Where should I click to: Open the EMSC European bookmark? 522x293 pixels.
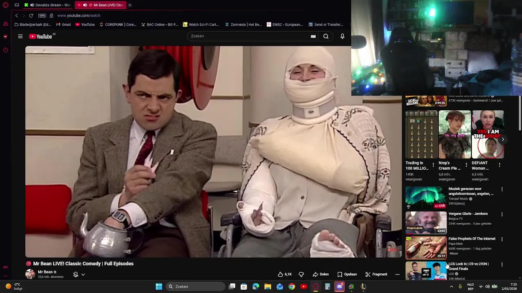pyautogui.click(x=285, y=24)
